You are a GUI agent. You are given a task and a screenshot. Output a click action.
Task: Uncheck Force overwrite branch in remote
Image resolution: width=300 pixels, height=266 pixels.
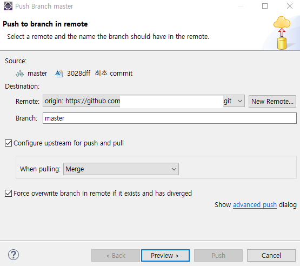[x=8, y=193]
